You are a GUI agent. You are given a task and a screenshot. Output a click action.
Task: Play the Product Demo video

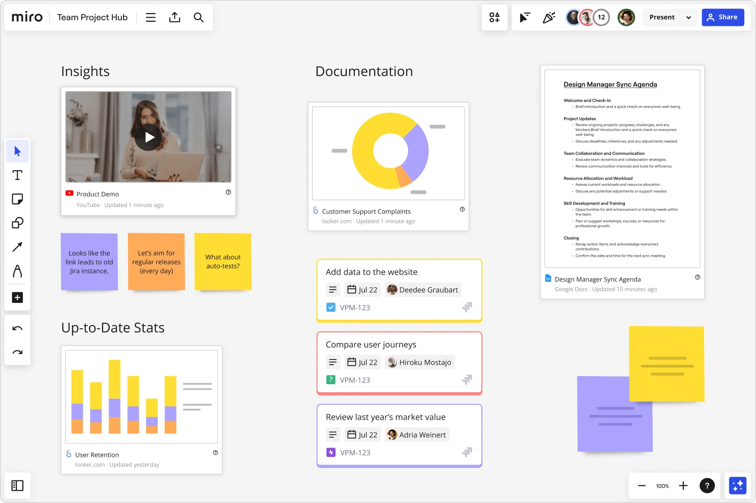click(x=149, y=137)
